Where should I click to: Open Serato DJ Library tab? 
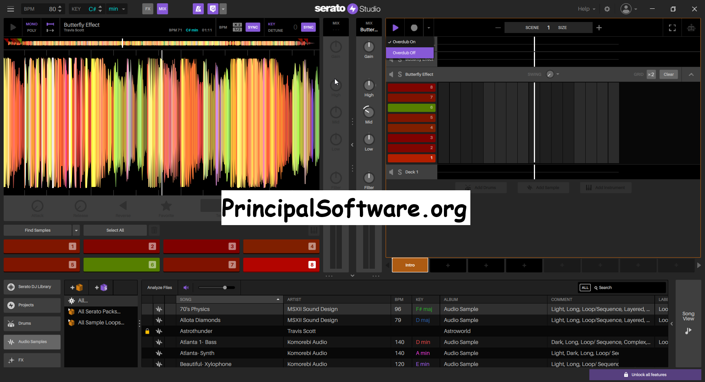click(x=32, y=287)
